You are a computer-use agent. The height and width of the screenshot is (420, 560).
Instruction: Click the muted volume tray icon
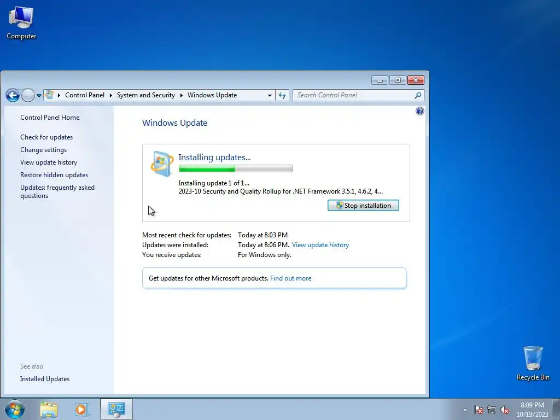(x=505, y=410)
